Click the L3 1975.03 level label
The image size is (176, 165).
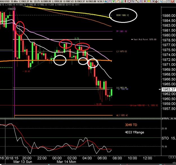point(122,51)
